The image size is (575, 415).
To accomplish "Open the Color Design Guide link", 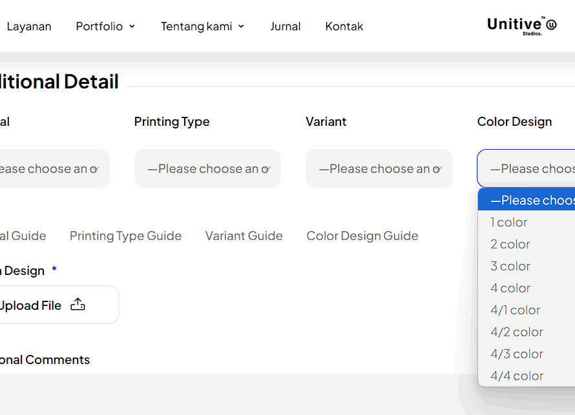I will [362, 236].
